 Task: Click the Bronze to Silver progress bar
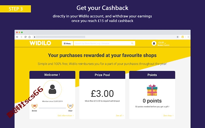point(52,108)
